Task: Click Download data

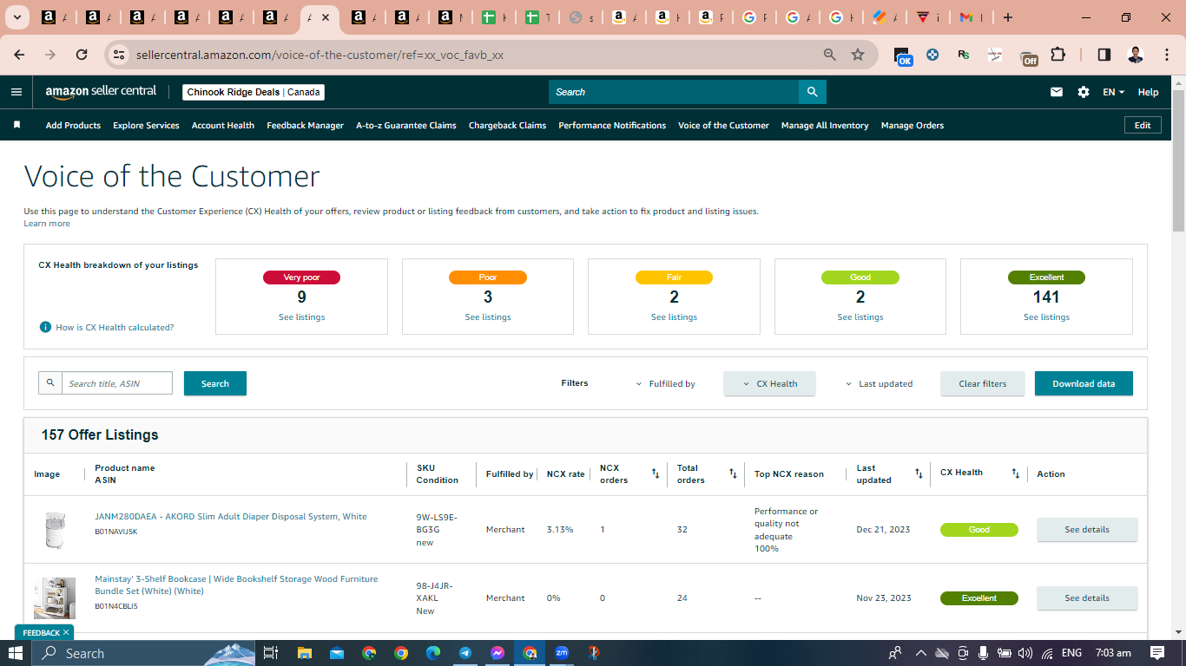Action: (x=1084, y=383)
